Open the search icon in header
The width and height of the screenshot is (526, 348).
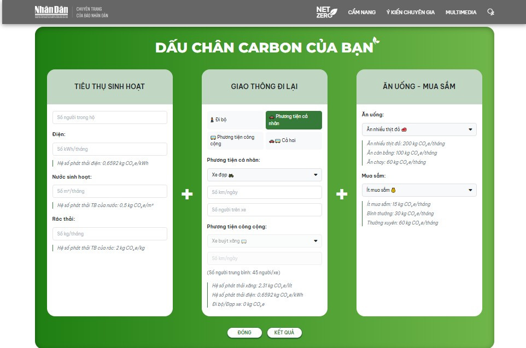point(490,12)
